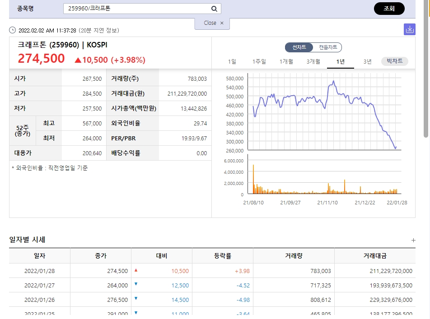Click the page vertical scrollbar
The height and width of the screenshot is (319, 430).
click(x=426, y=69)
